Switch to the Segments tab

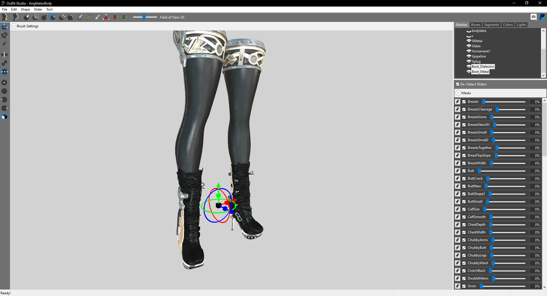pyautogui.click(x=491, y=25)
